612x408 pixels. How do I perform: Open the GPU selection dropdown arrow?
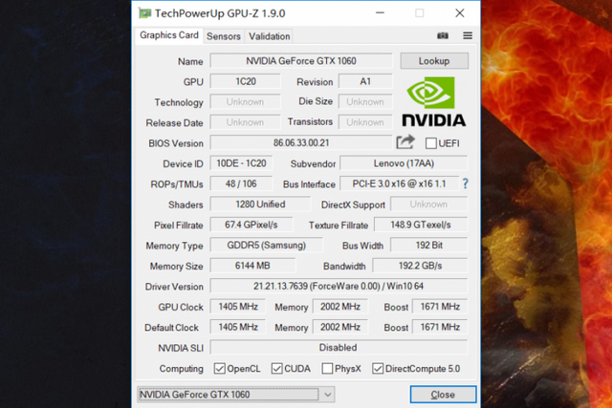pyautogui.click(x=328, y=395)
